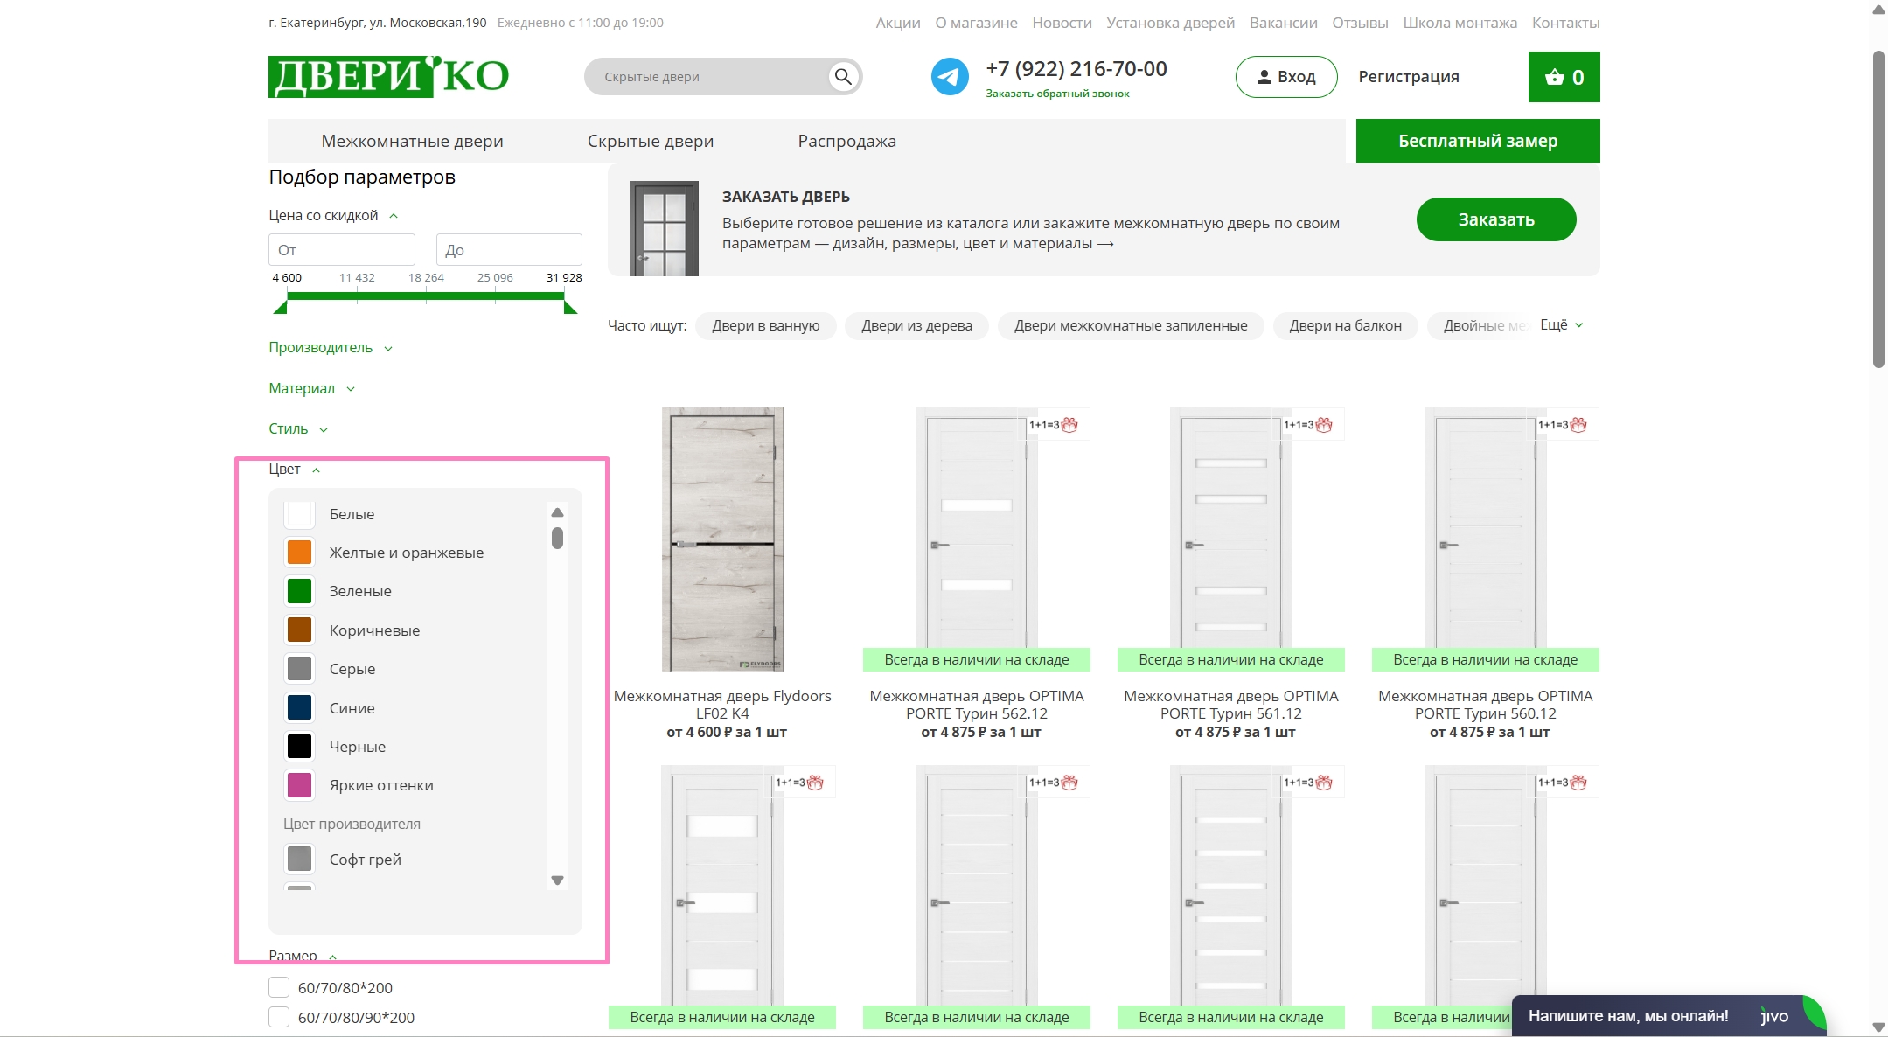Expand the Материал filter

click(x=312, y=389)
